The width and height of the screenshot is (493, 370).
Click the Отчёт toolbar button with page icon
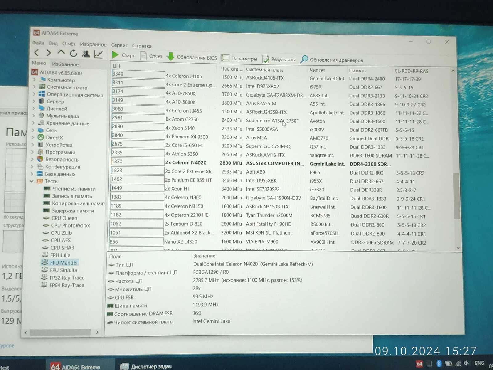(x=151, y=56)
